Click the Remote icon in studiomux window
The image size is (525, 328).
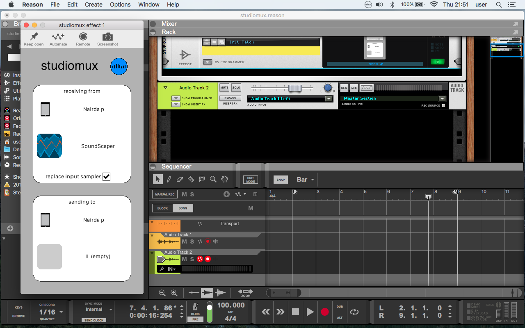83,36
